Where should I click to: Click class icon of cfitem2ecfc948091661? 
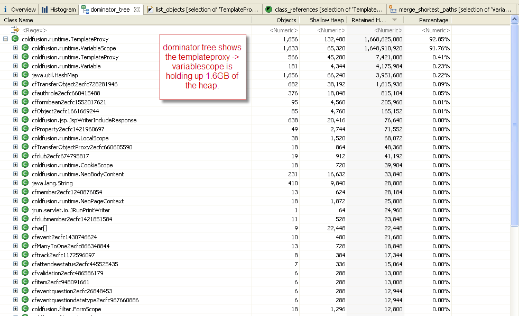coord(25,282)
